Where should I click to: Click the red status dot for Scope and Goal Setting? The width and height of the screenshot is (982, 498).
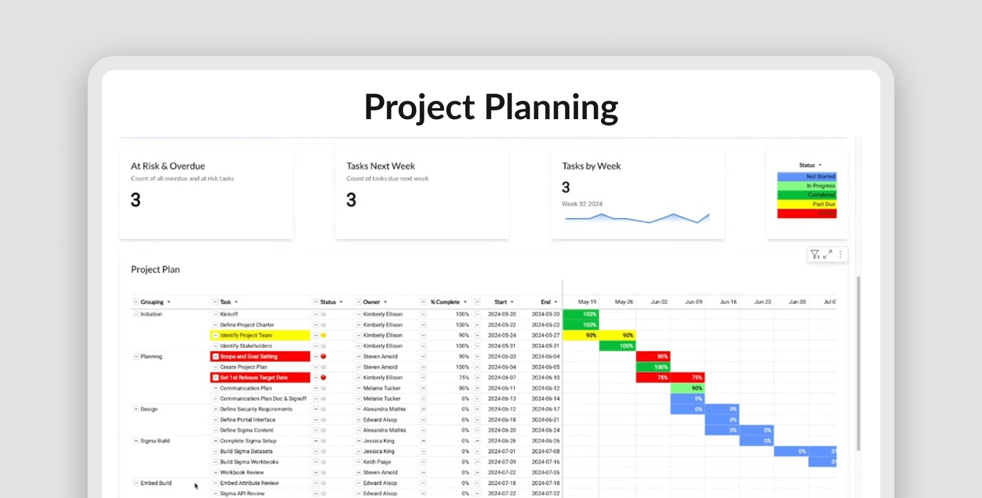click(323, 356)
